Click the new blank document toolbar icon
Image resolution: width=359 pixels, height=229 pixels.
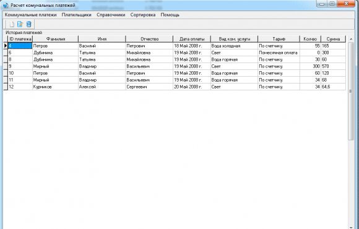(12, 24)
